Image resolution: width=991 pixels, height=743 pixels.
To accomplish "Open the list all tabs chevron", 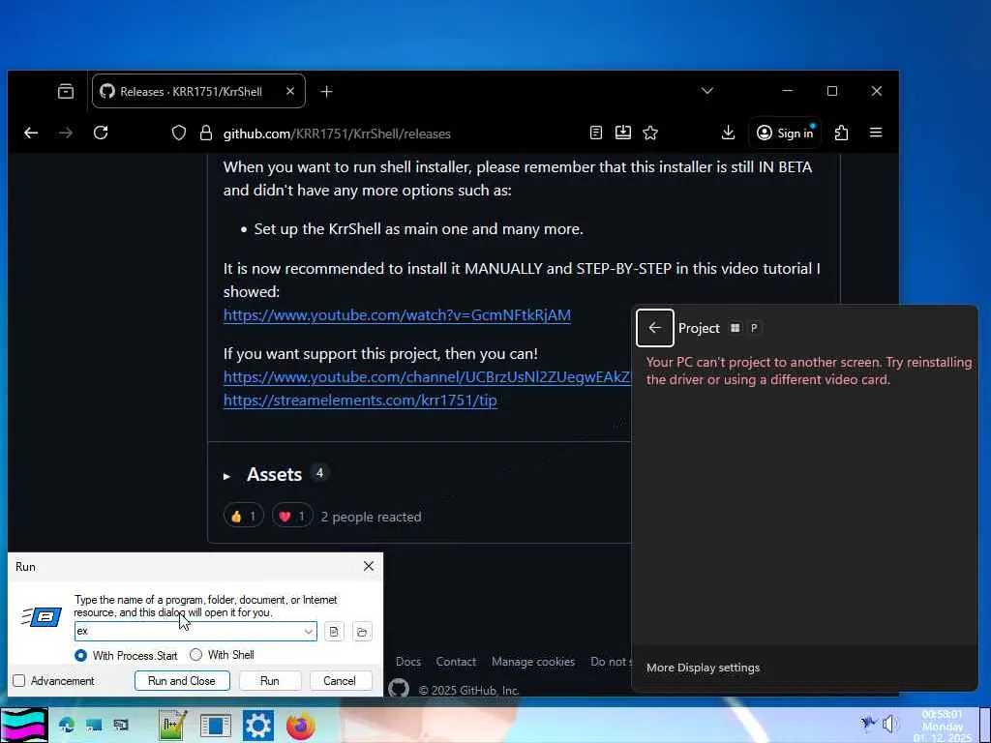I will [707, 91].
